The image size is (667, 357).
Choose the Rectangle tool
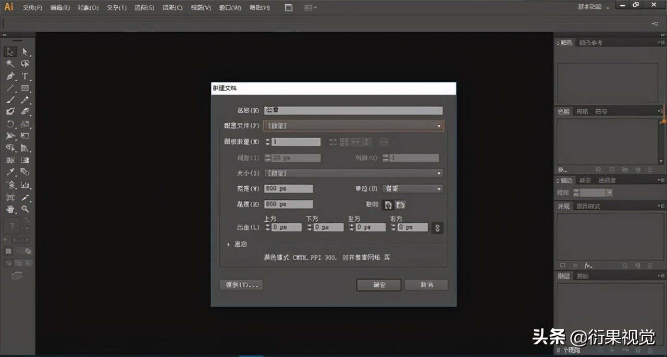24,88
